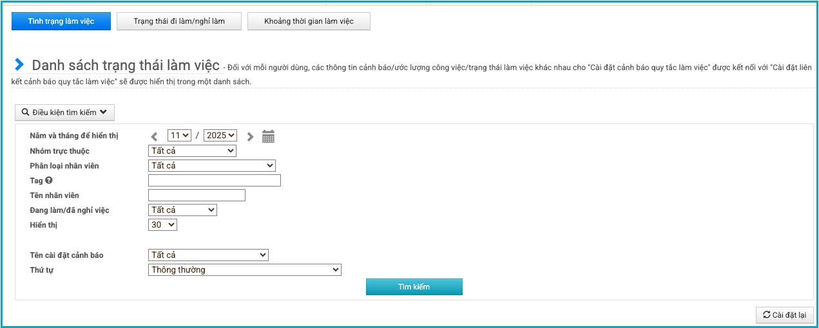Image resolution: width=819 pixels, height=328 pixels.
Task: Focus the Tên nhân viên text field
Action: click(197, 196)
